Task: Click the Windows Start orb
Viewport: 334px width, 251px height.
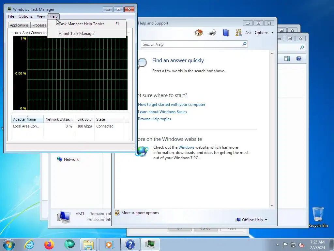Action: [9, 244]
